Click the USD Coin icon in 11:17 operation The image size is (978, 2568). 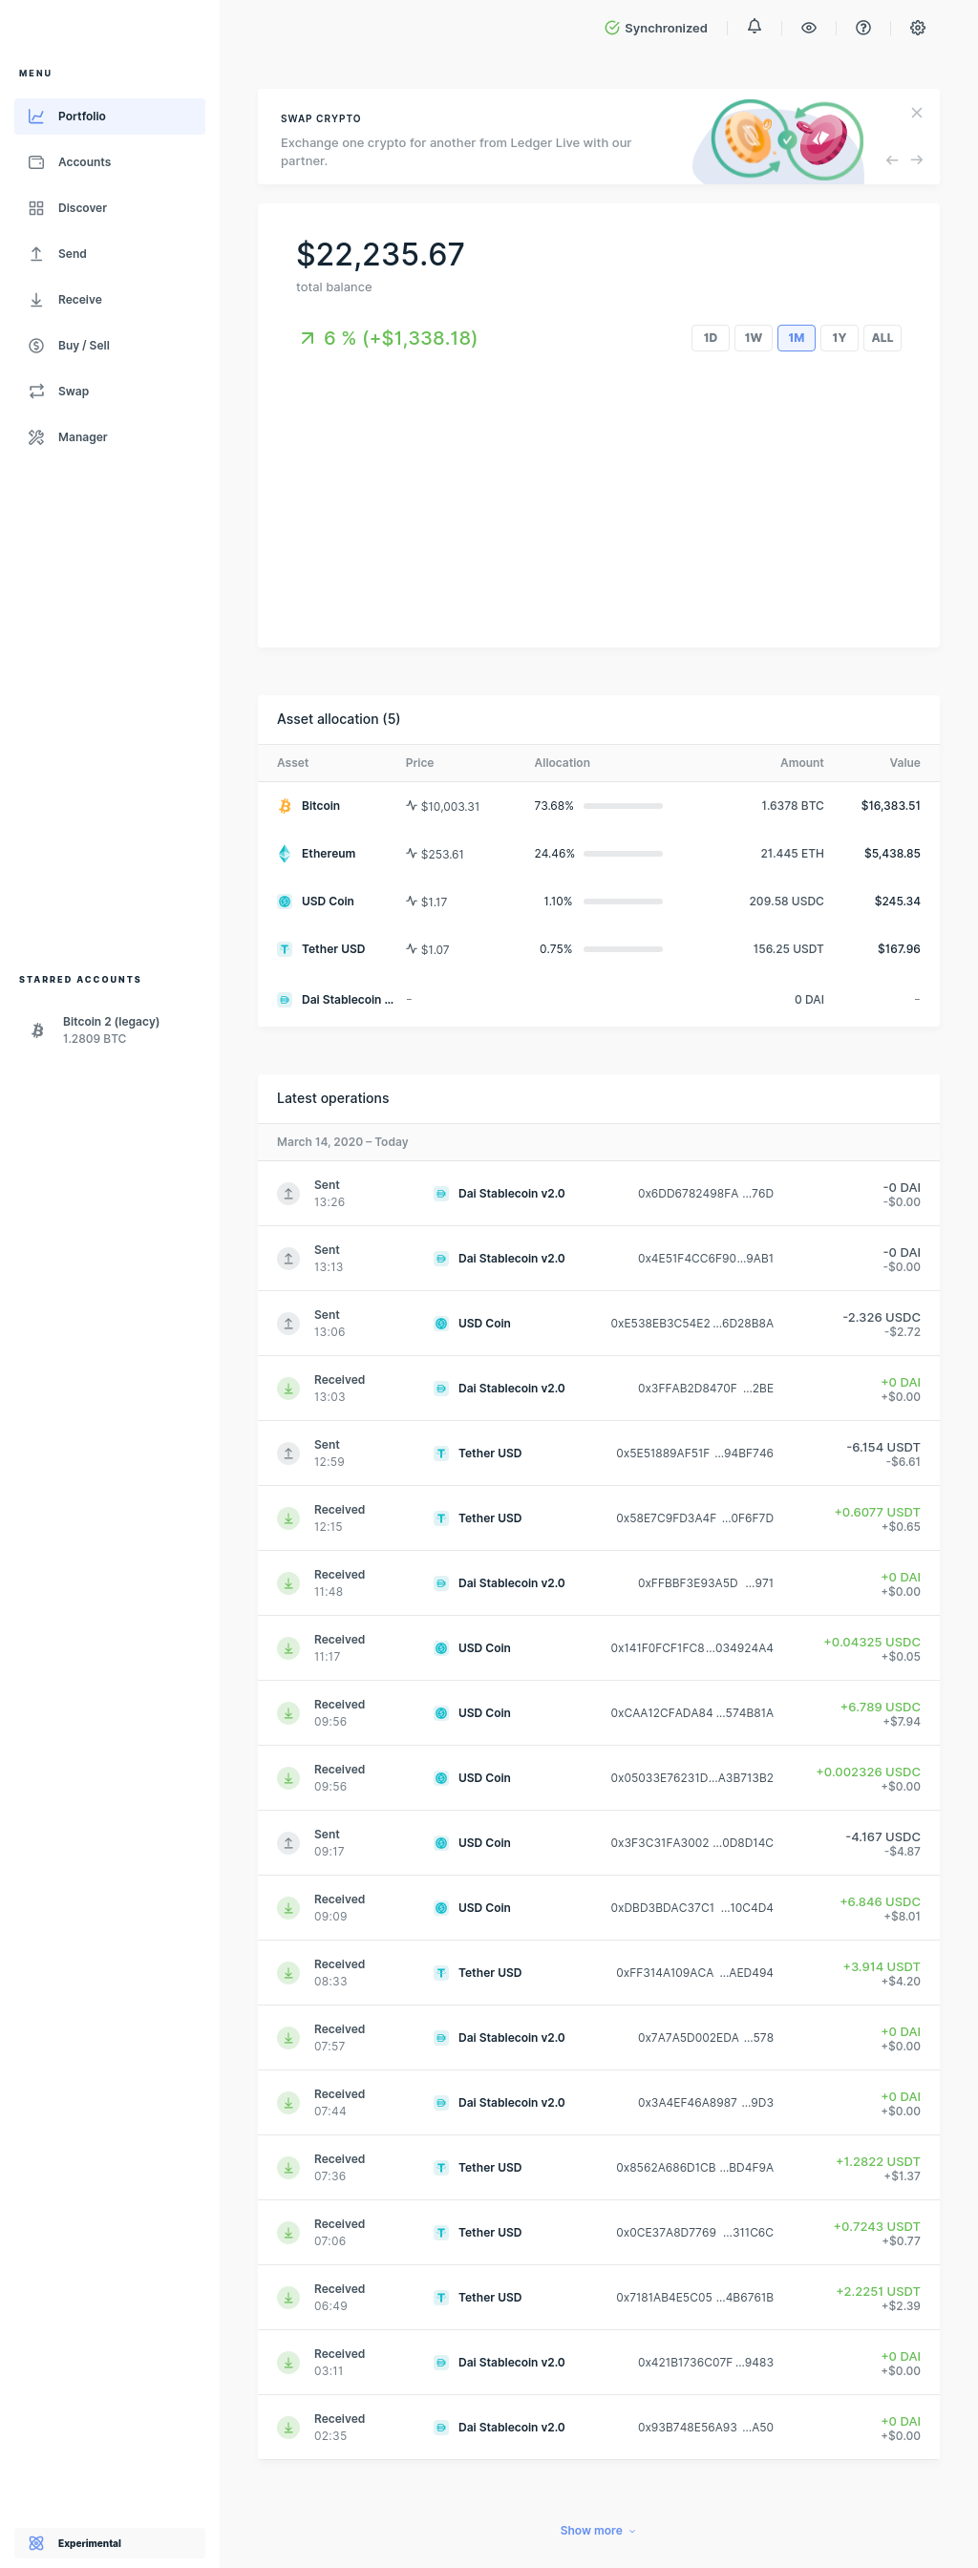coord(440,1648)
